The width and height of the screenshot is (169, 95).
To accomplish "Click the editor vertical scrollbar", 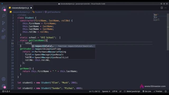I will (x=168, y=32).
